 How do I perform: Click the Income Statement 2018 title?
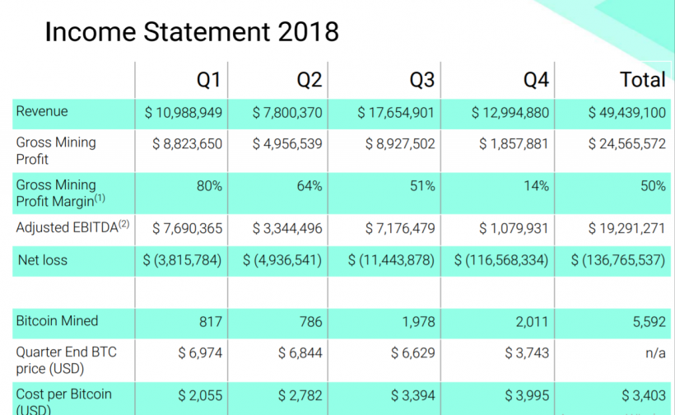pos(192,31)
